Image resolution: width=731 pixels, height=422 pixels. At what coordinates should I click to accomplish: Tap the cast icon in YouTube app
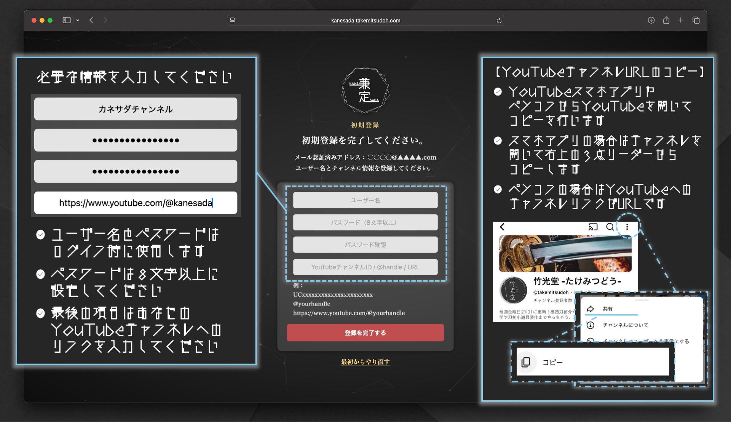[593, 227]
